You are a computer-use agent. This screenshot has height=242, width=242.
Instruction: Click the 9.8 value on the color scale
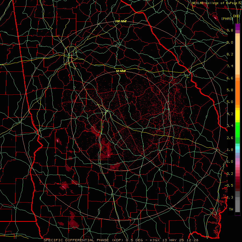[230, 30]
